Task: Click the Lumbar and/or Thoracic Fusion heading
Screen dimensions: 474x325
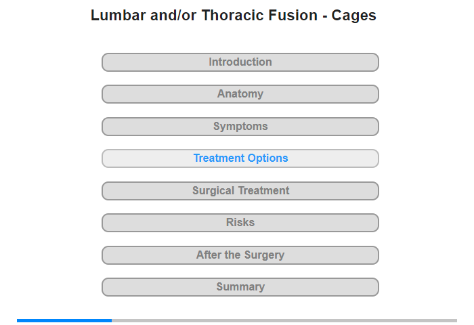Action: pos(234,15)
